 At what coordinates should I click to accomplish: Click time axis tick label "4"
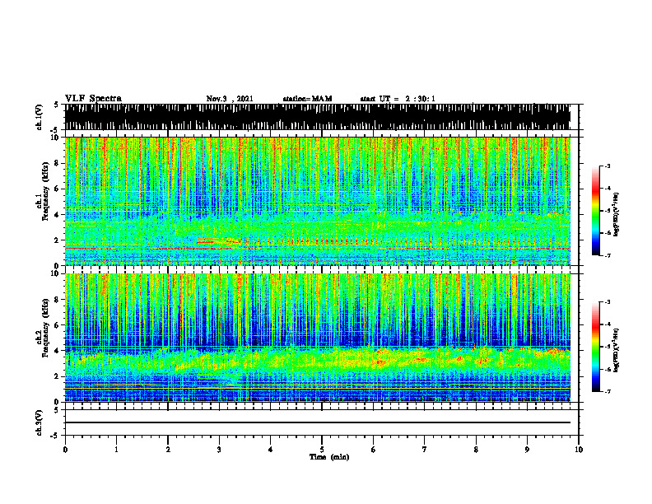(271, 450)
